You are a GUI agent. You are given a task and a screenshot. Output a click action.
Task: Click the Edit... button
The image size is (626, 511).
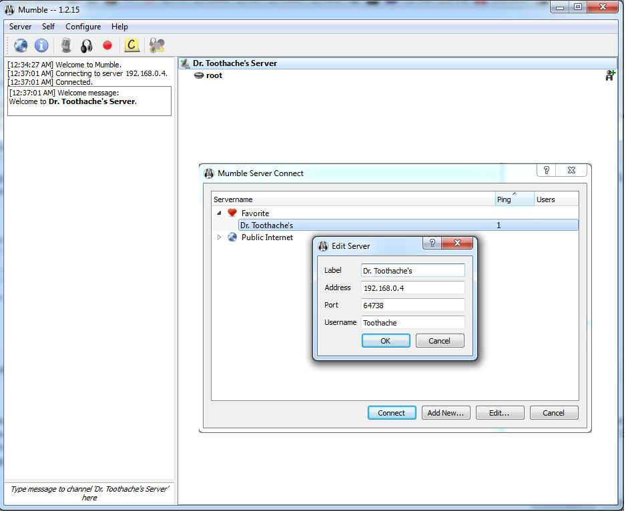[499, 413]
